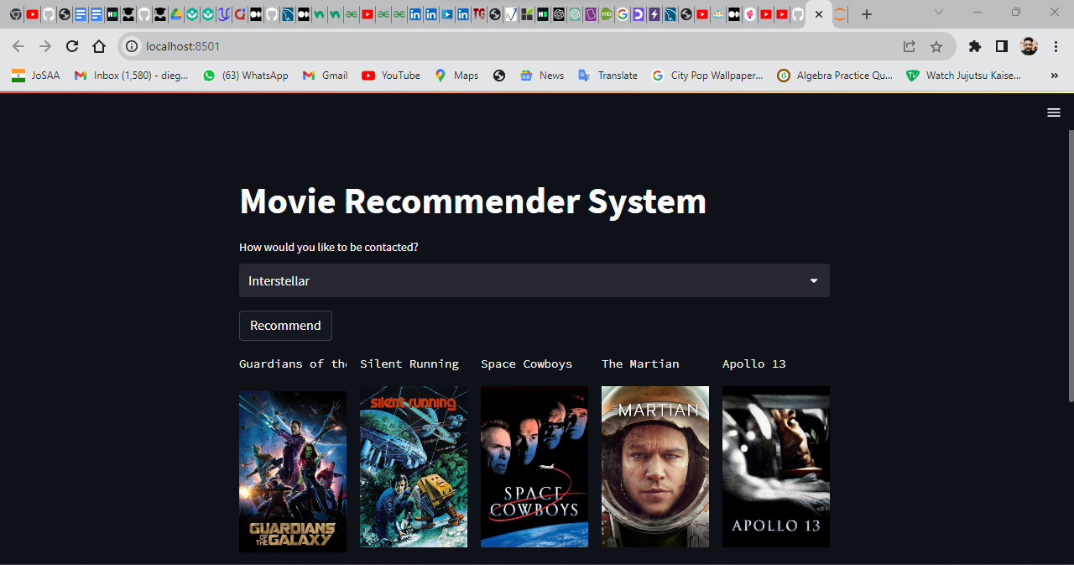Screen dimensions: 1074x565
Task: Navigate back using the back arrow
Action: tap(18, 47)
